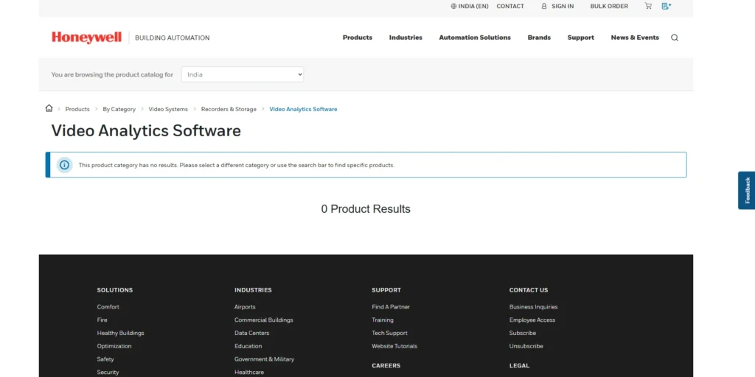The height and width of the screenshot is (377, 755).
Task: Click the Bulk Order link
Action: pyautogui.click(x=608, y=6)
